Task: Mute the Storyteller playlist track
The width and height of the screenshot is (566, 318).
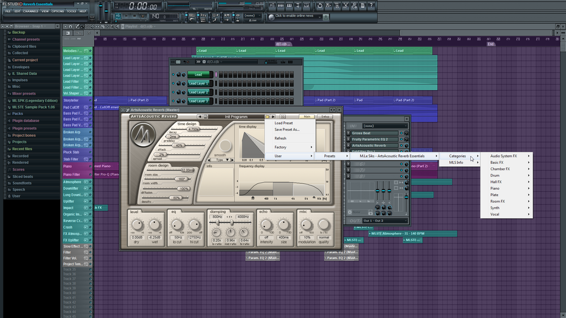Action: 90,101
